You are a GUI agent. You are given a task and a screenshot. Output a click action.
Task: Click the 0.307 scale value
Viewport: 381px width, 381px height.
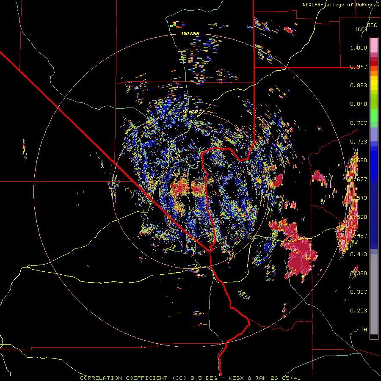coord(359,292)
